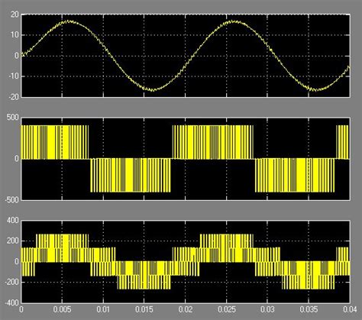Click the 0.02 time axis label
362x320 pixels.
click(186, 310)
